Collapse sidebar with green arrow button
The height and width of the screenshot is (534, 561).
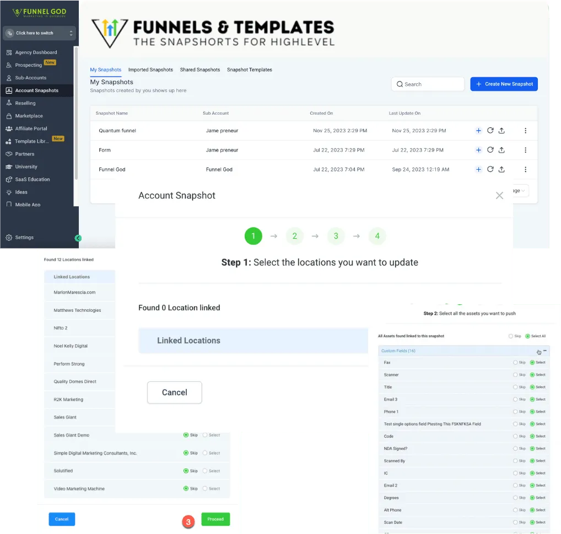[x=78, y=238]
